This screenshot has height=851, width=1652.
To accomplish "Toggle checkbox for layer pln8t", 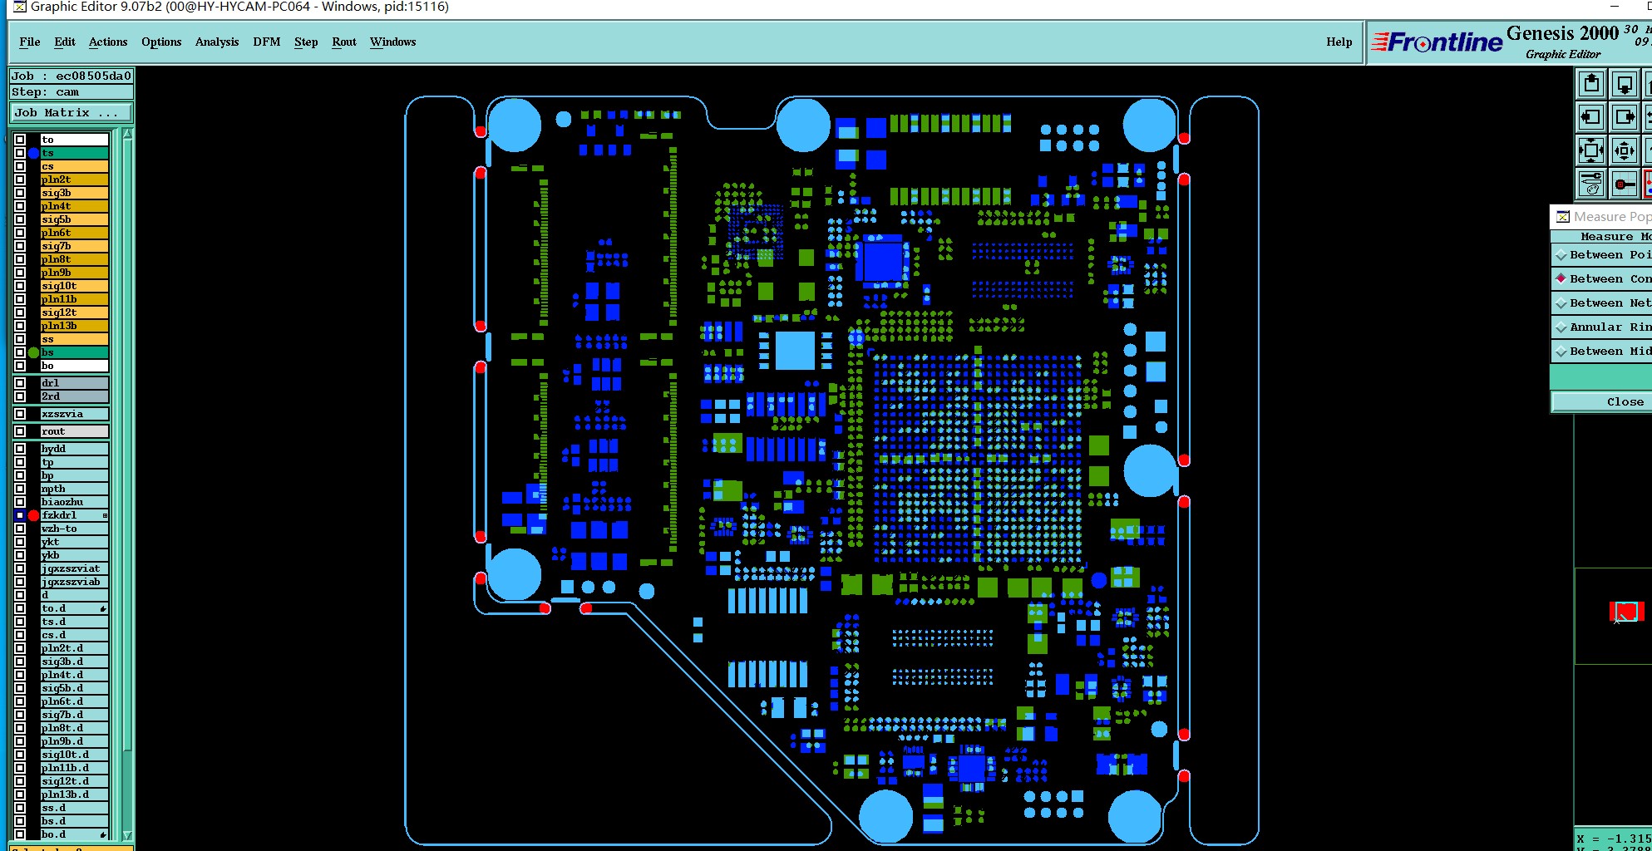I will click(x=20, y=259).
